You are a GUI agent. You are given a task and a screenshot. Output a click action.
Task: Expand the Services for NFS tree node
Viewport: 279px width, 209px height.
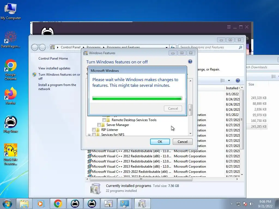click(x=89, y=135)
